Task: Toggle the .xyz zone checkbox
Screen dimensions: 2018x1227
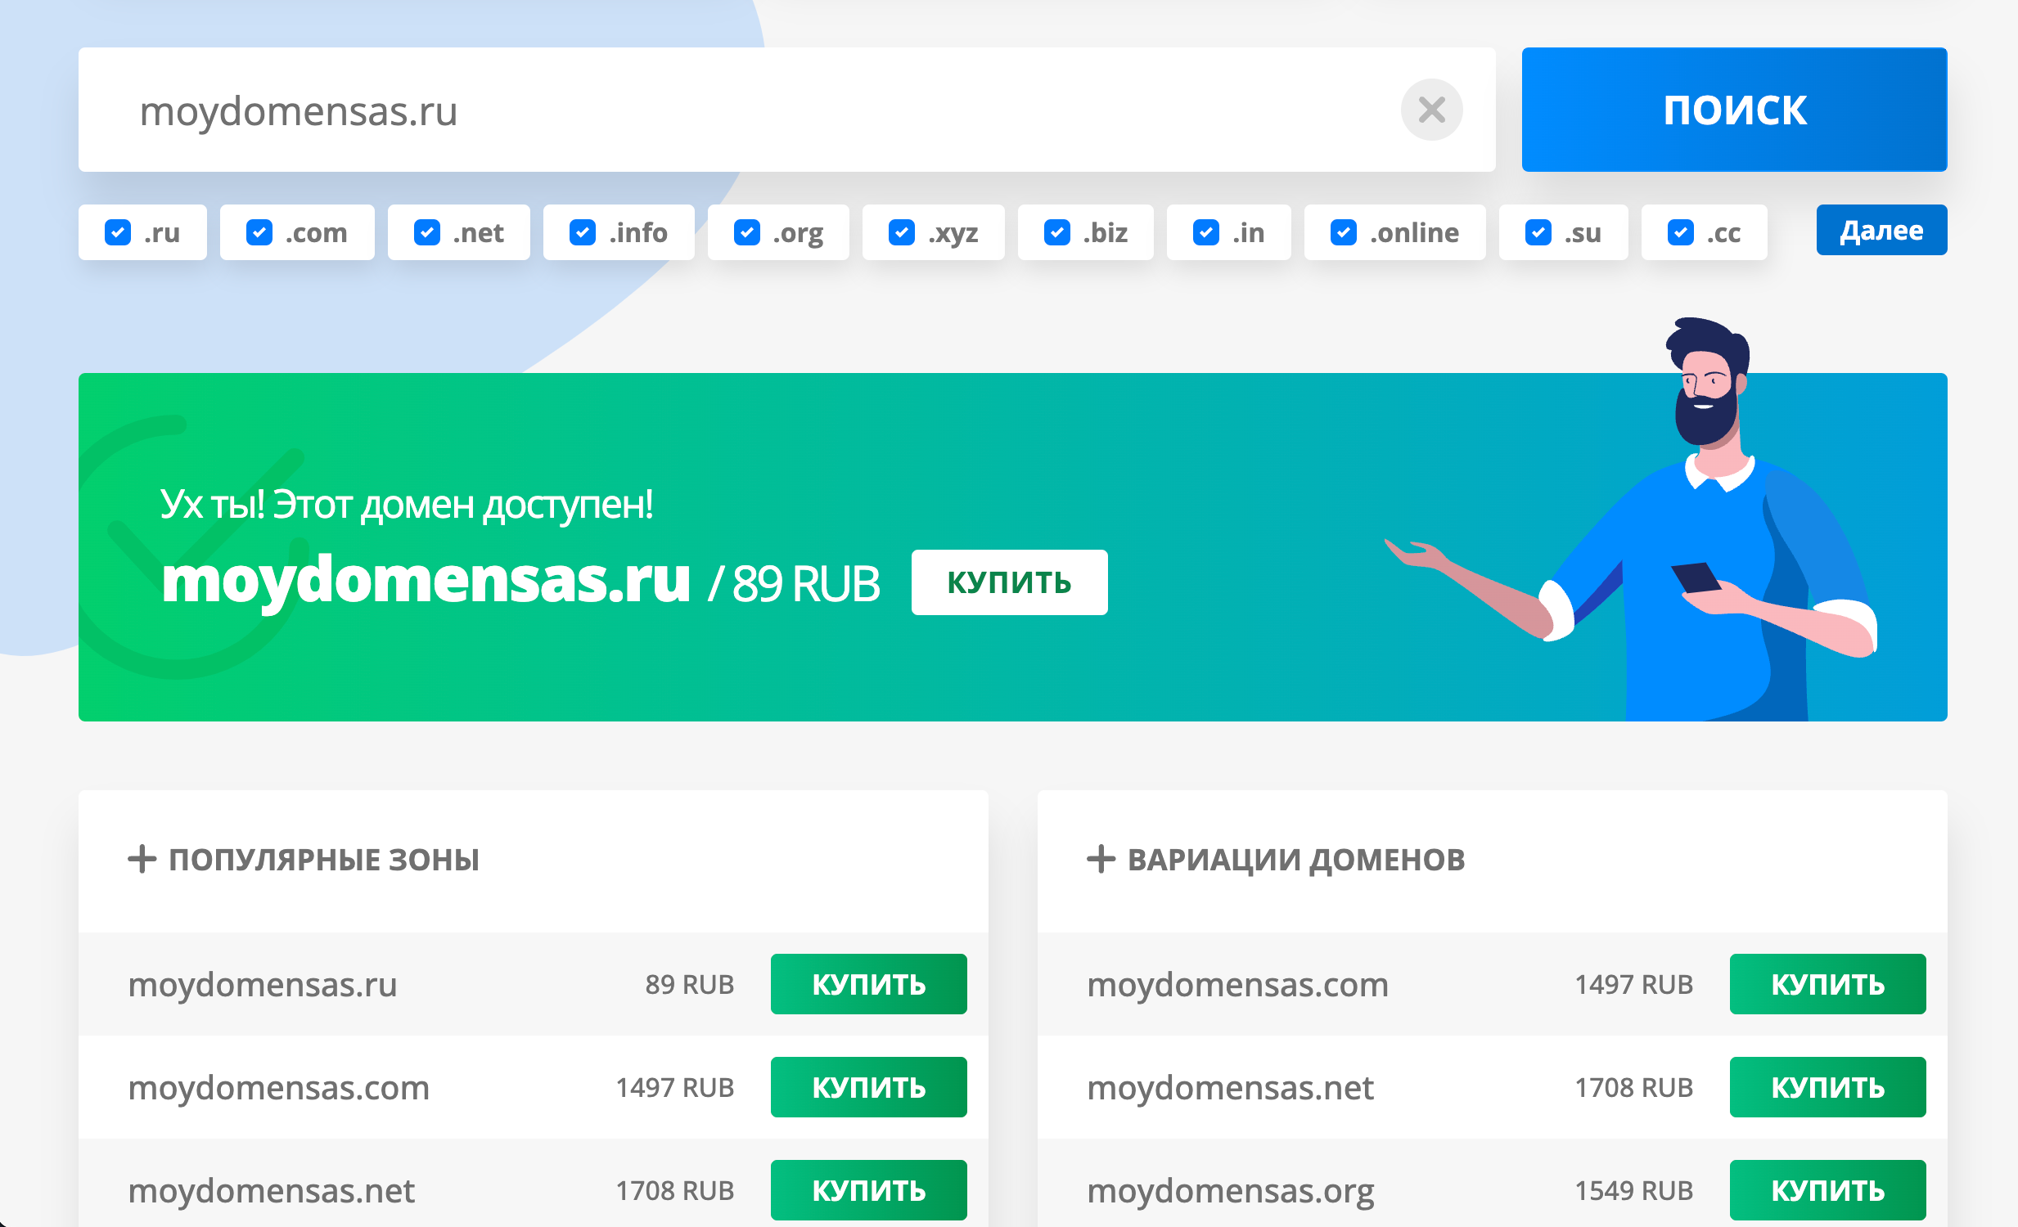Action: 901,232
